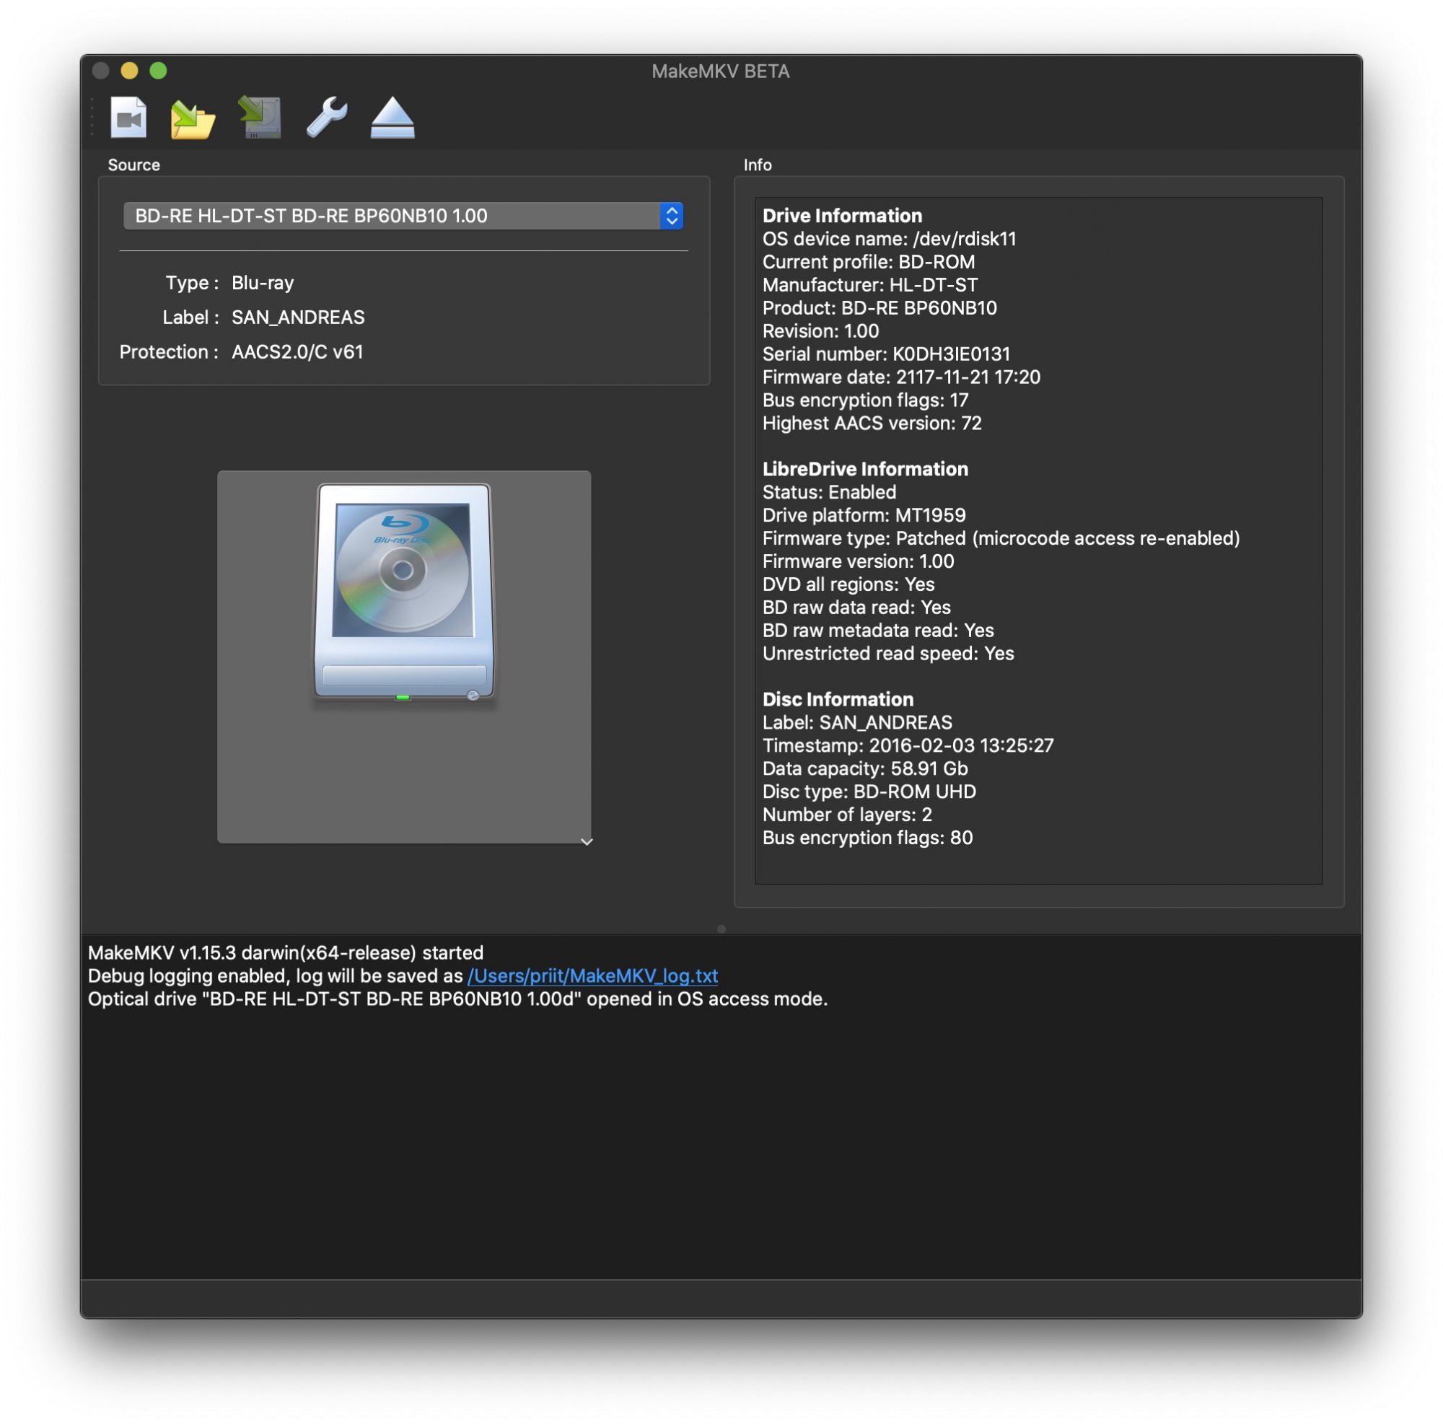This screenshot has width=1443, height=1425.
Task: Click the Optical drive opened log message
Action: [x=457, y=999]
